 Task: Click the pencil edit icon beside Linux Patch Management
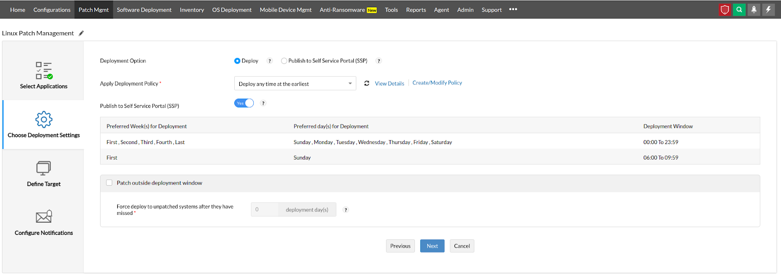click(81, 33)
